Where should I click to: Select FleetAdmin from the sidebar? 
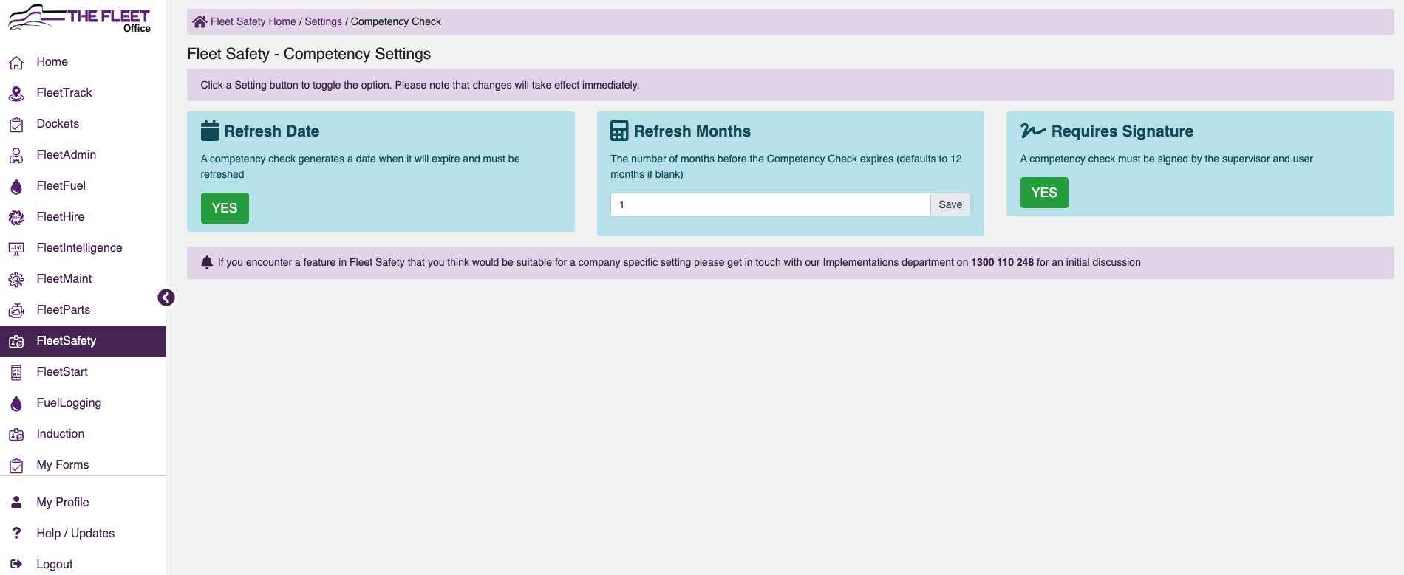[83, 155]
